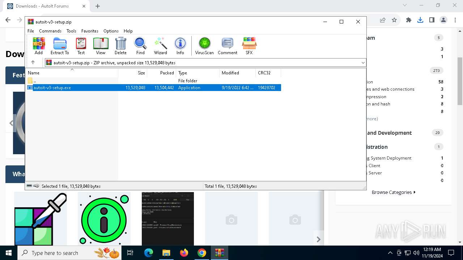The width and height of the screenshot is (463, 260).
Task: Open File Explorer from taskbar
Action: (166, 253)
